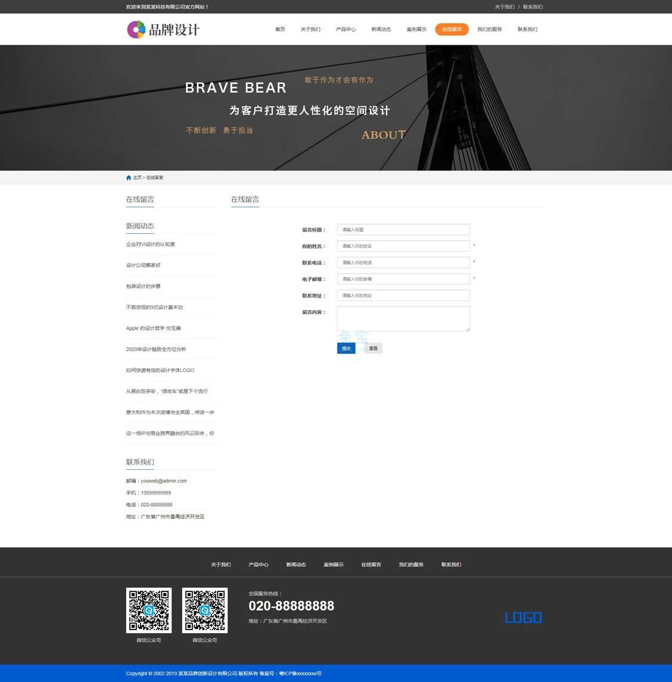The image size is (672, 682).
Task: Click the 提交 submit button
Action: point(346,348)
